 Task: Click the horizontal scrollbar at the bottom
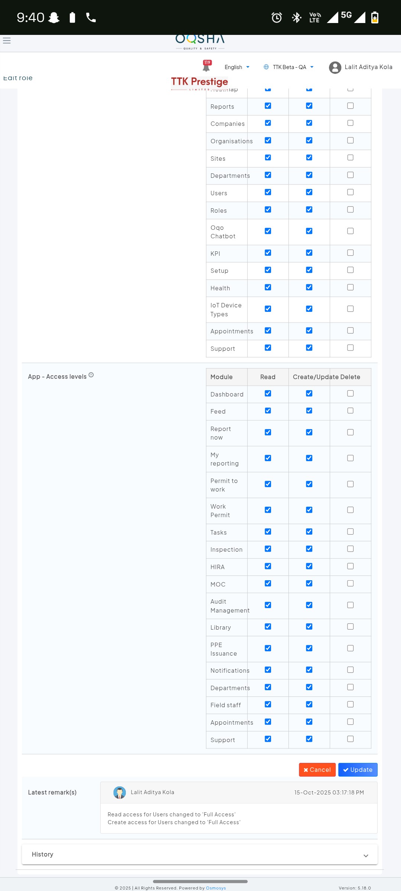(x=200, y=881)
